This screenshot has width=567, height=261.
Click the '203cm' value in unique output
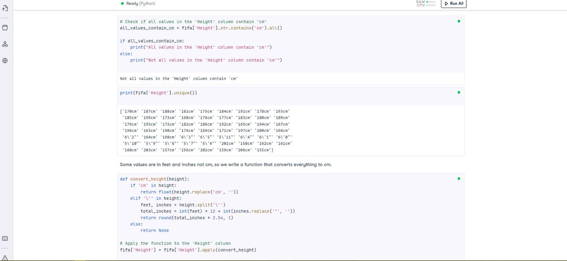(x=150, y=150)
